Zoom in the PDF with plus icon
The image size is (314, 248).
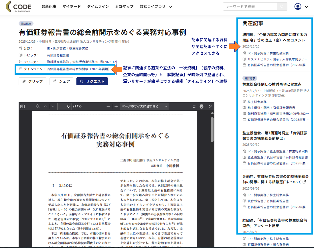[116, 107]
